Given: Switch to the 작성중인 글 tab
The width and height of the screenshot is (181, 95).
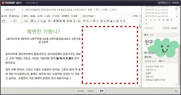Looking at the screenshot, I should [x=149, y=61].
